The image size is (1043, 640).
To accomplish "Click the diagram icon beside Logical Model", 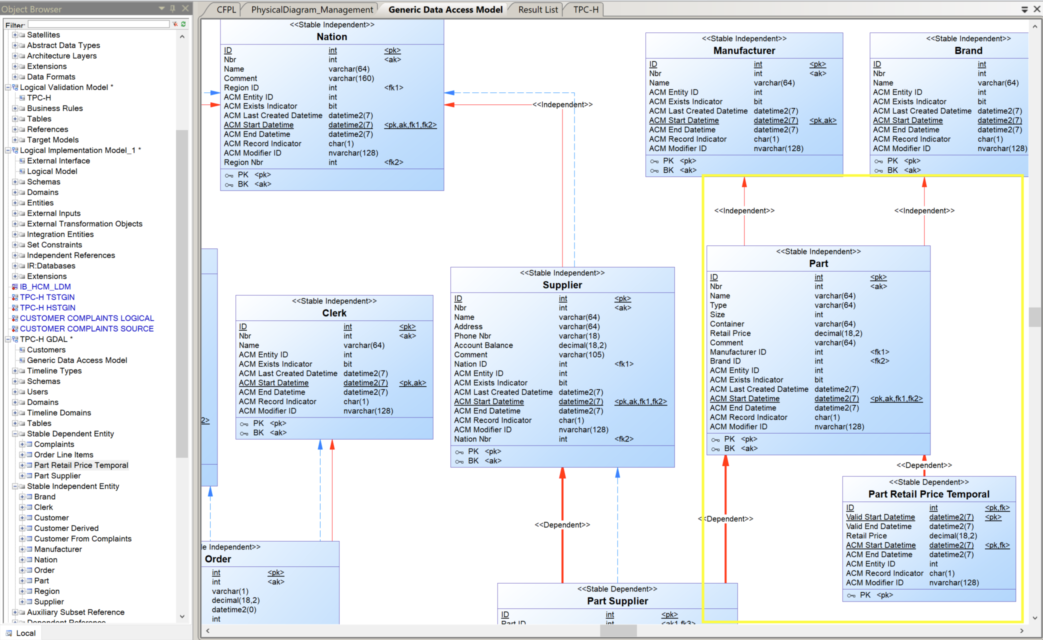I will click(x=22, y=171).
